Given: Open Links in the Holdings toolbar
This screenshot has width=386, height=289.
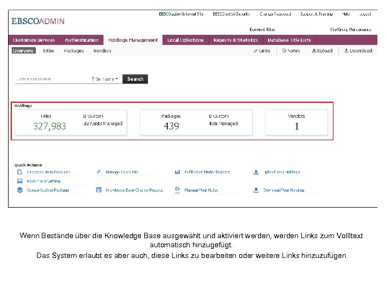Looking at the screenshot, I should (262, 51).
